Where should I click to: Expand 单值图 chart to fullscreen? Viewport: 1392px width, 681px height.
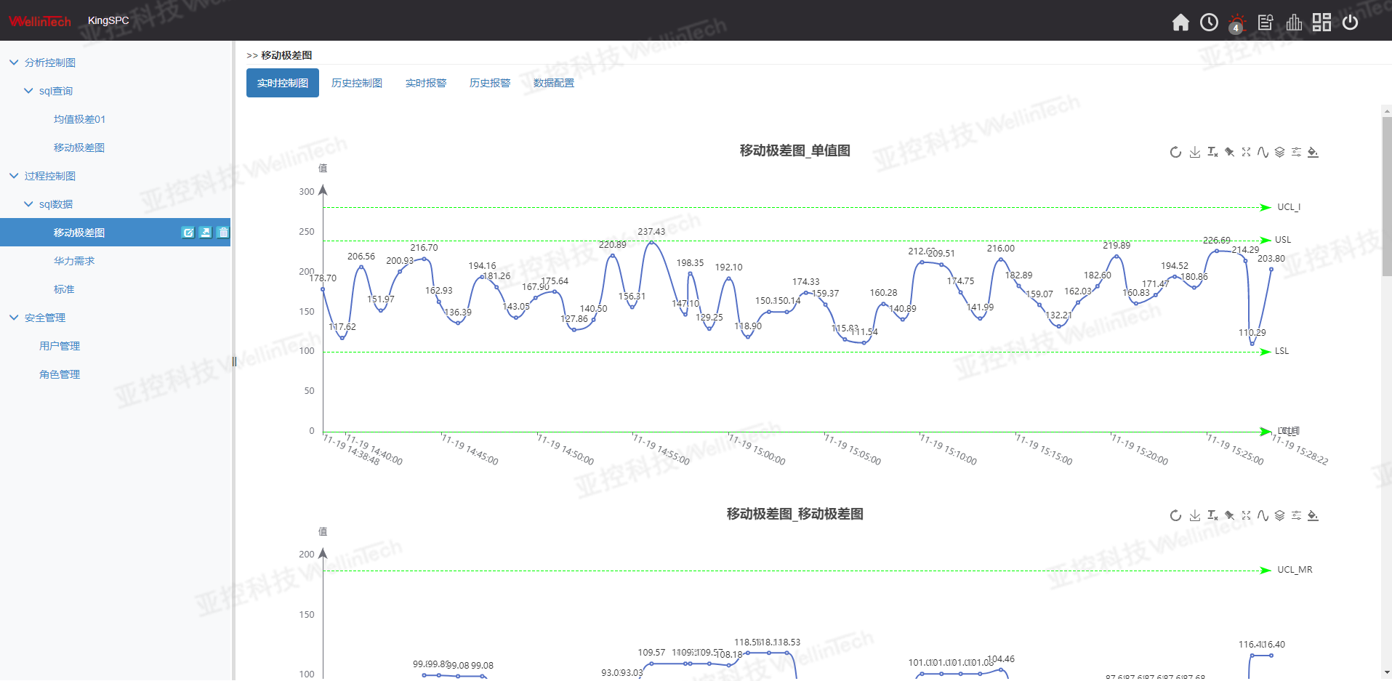pos(1246,152)
